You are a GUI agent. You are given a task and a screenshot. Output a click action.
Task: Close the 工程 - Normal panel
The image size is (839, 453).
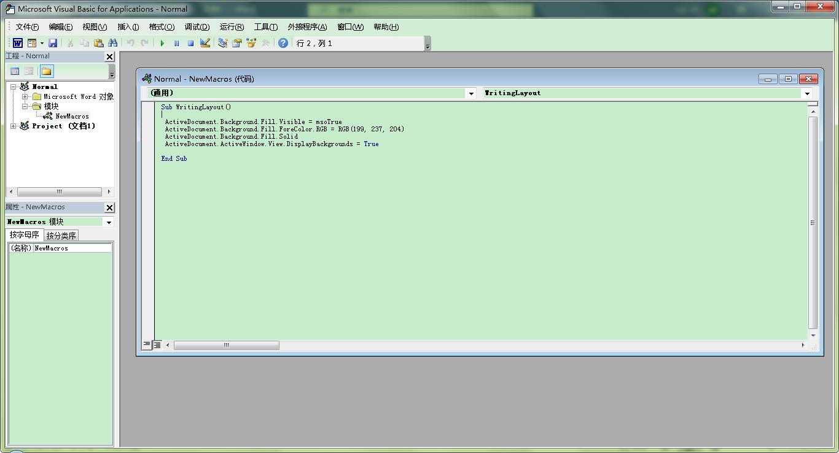click(109, 56)
